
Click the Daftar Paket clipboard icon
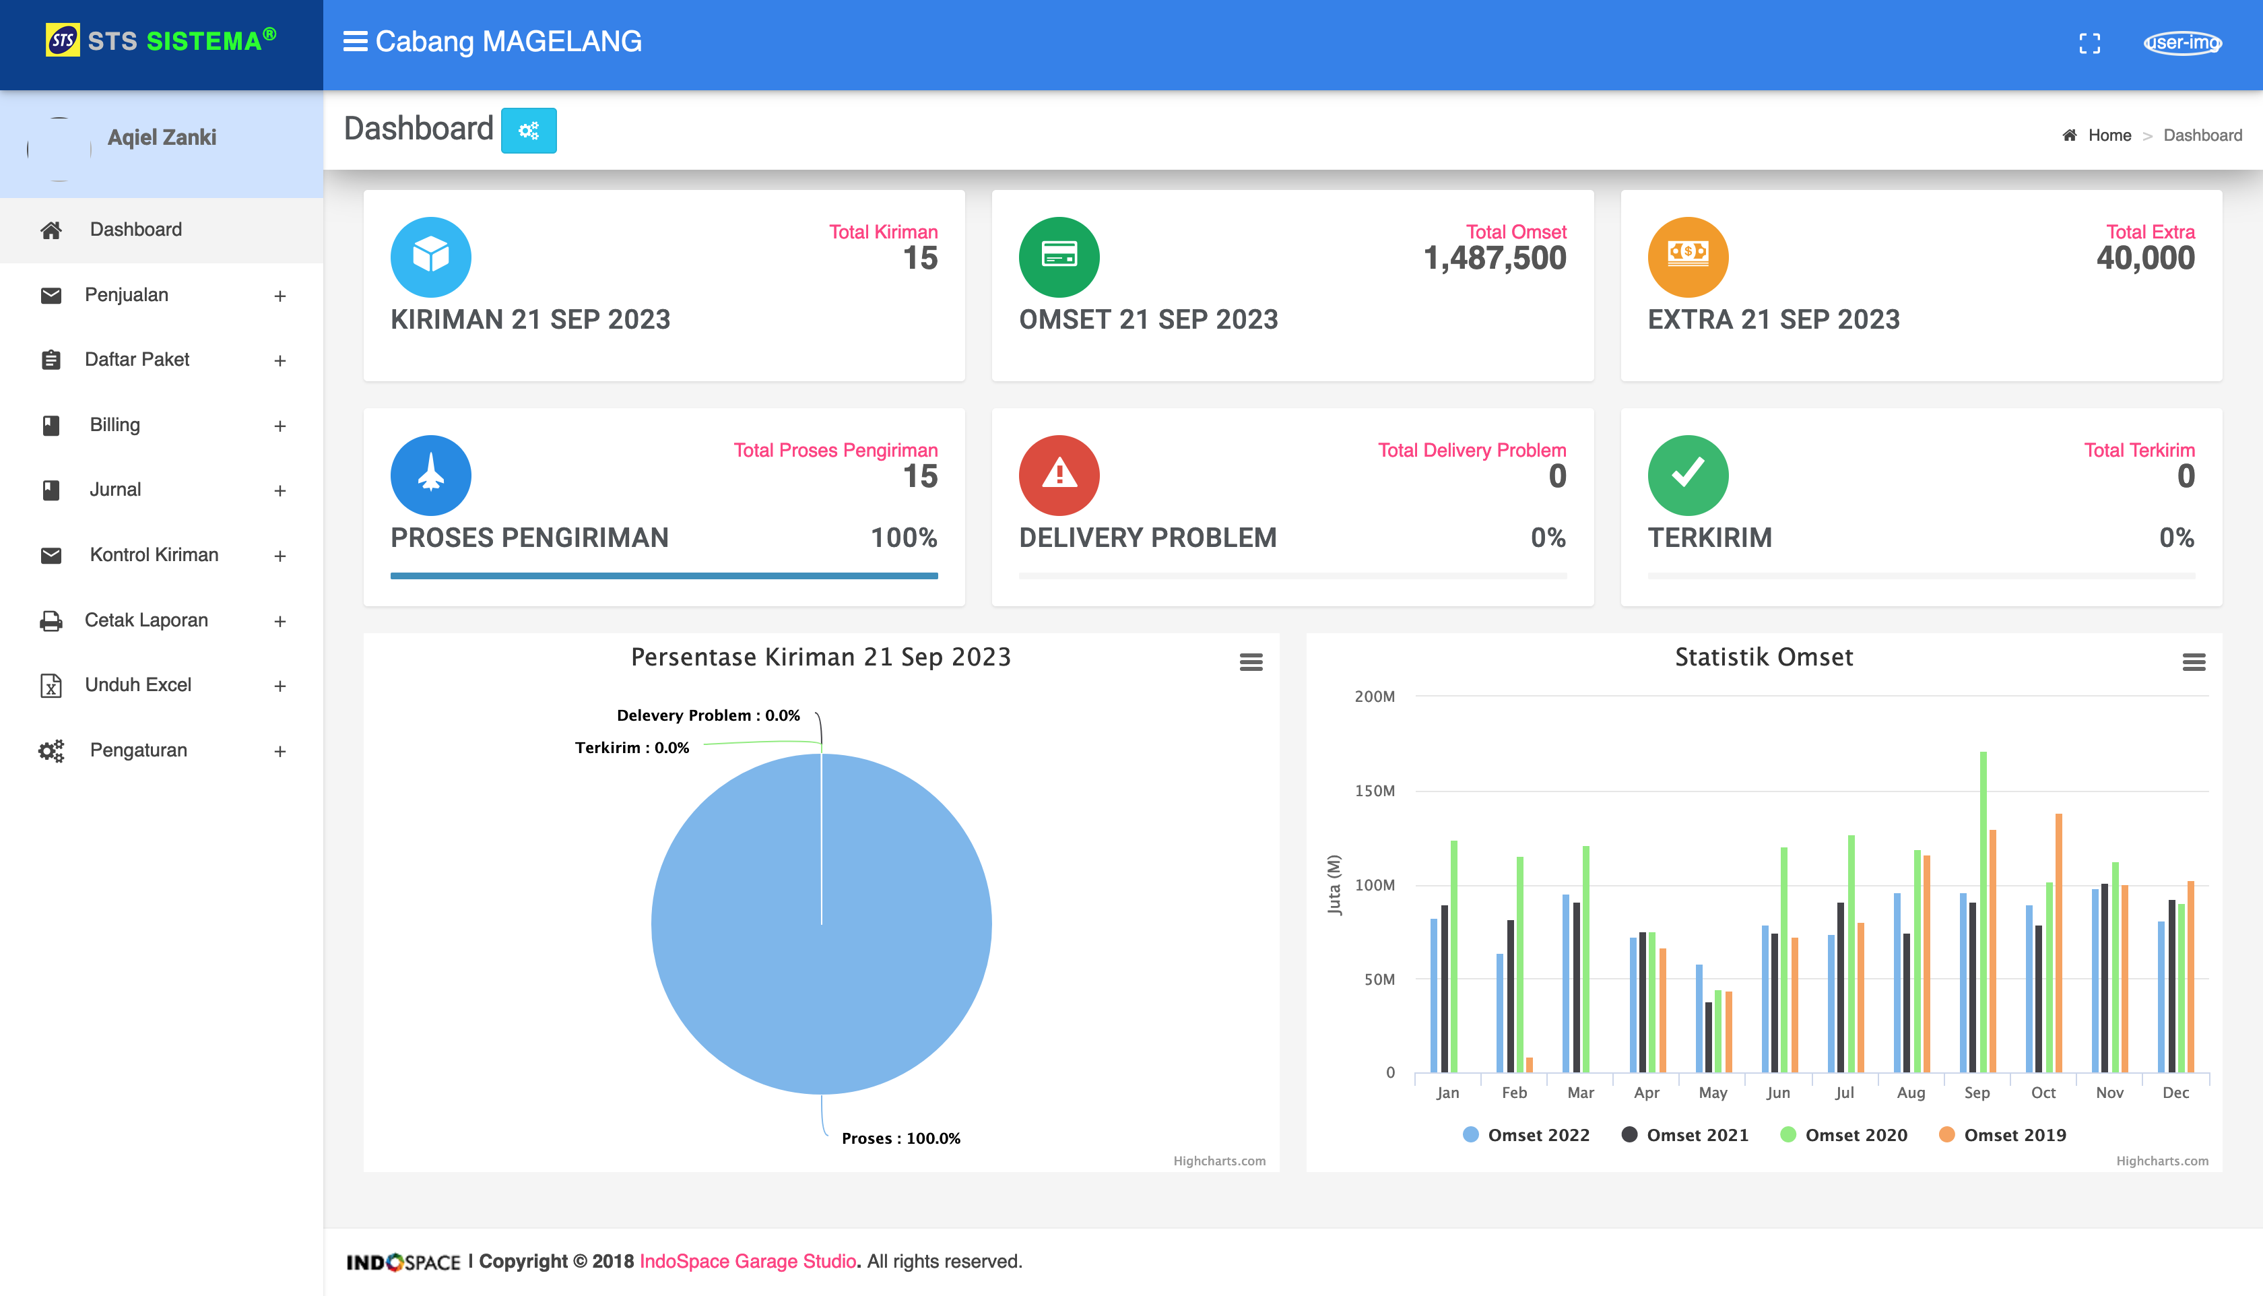click(51, 360)
